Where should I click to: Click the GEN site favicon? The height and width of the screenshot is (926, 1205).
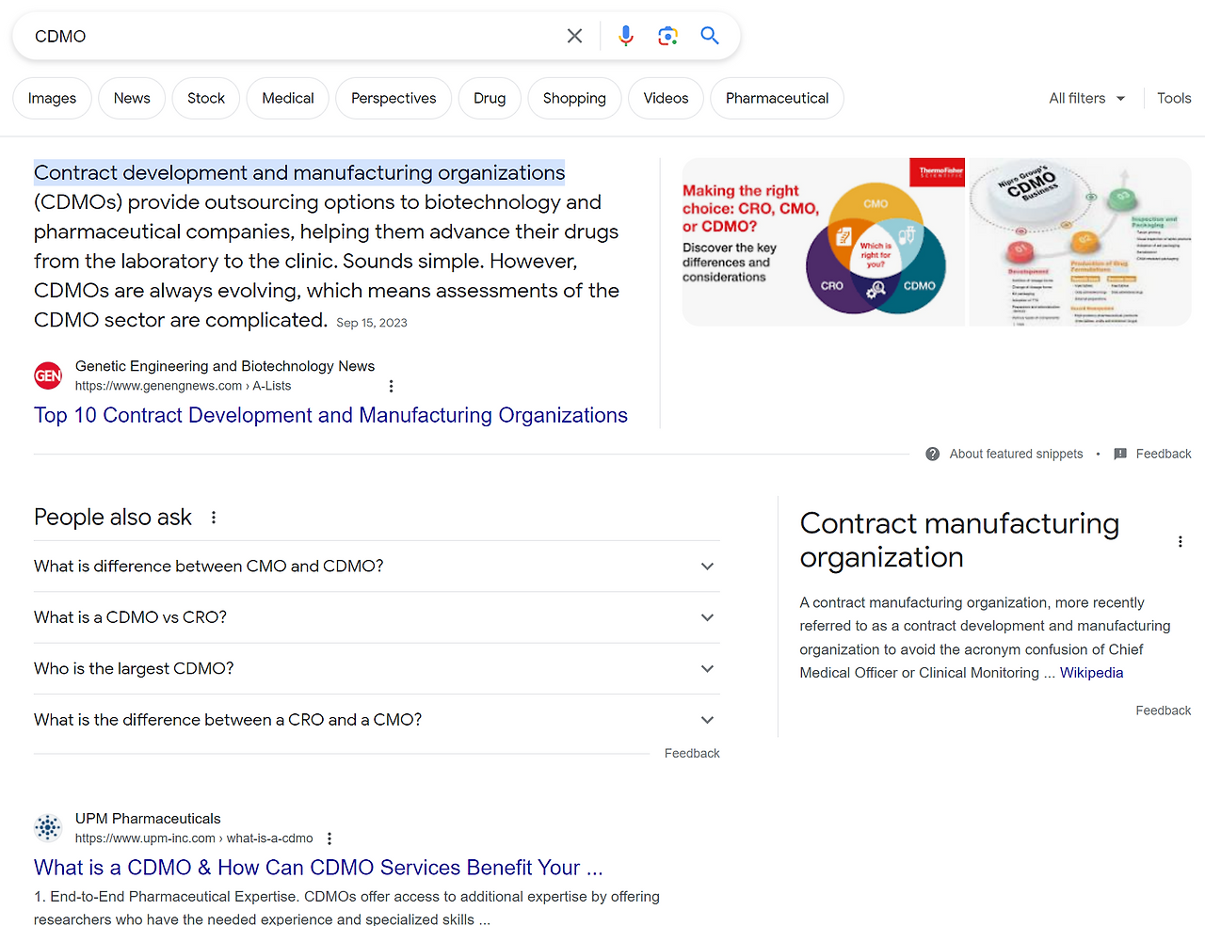pos(48,375)
